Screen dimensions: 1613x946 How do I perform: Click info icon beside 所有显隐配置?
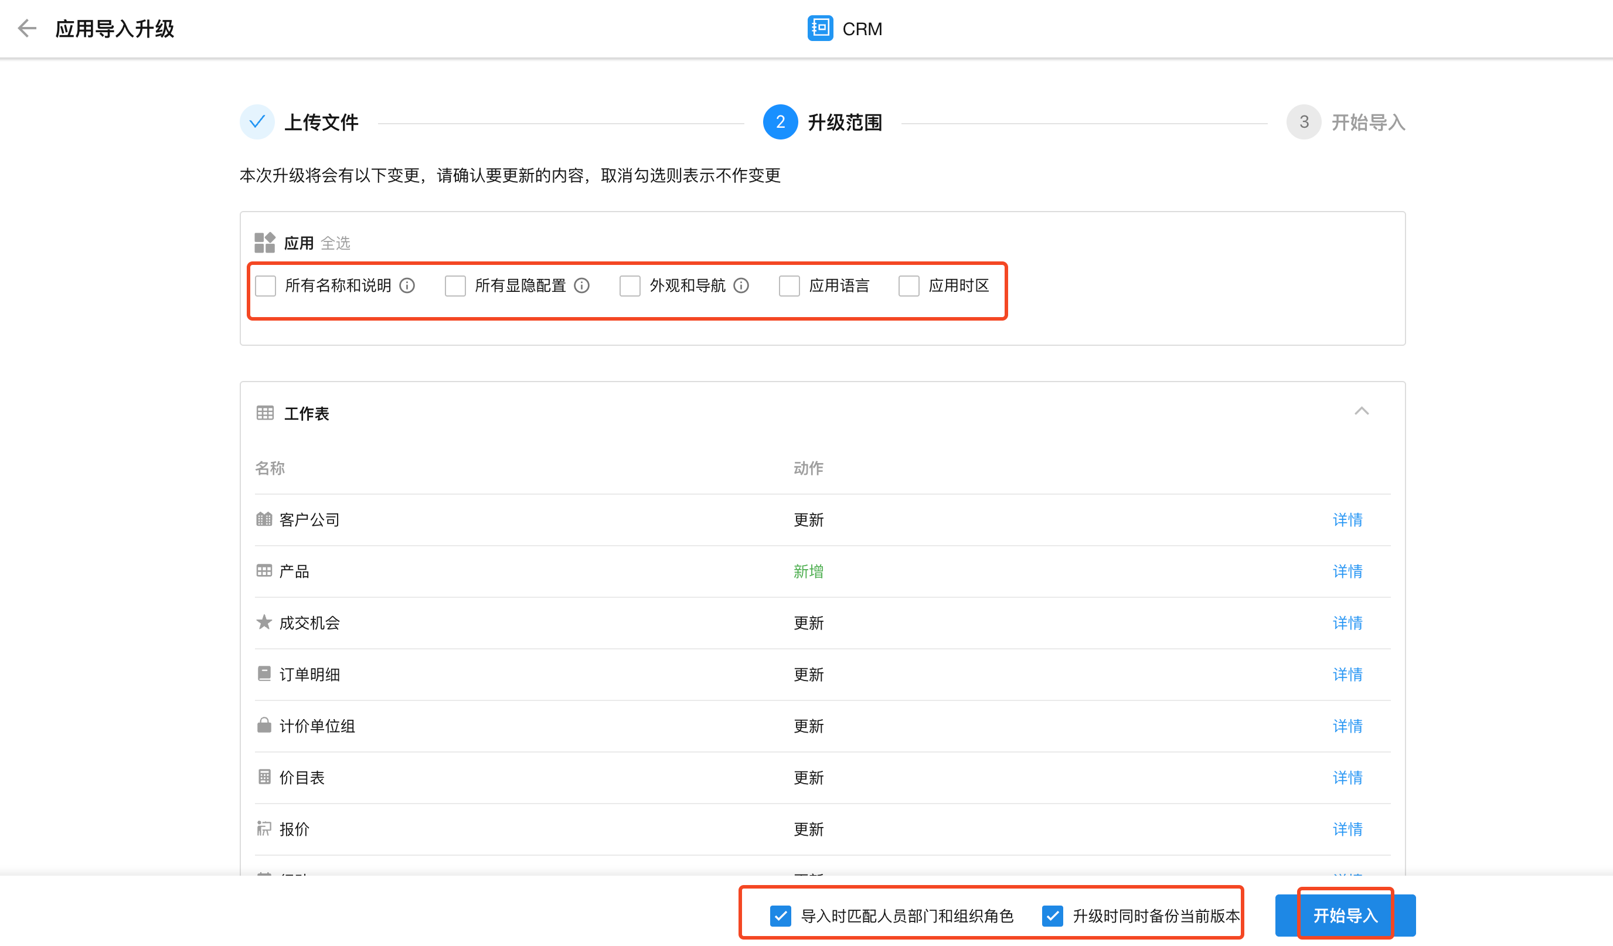[x=581, y=285]
